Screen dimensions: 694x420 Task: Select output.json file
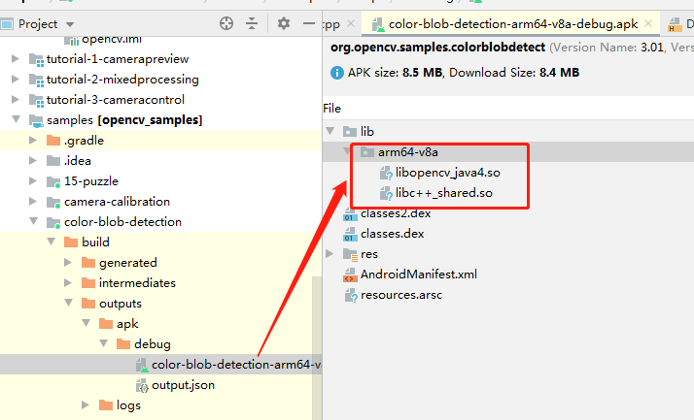pos(183,385)
